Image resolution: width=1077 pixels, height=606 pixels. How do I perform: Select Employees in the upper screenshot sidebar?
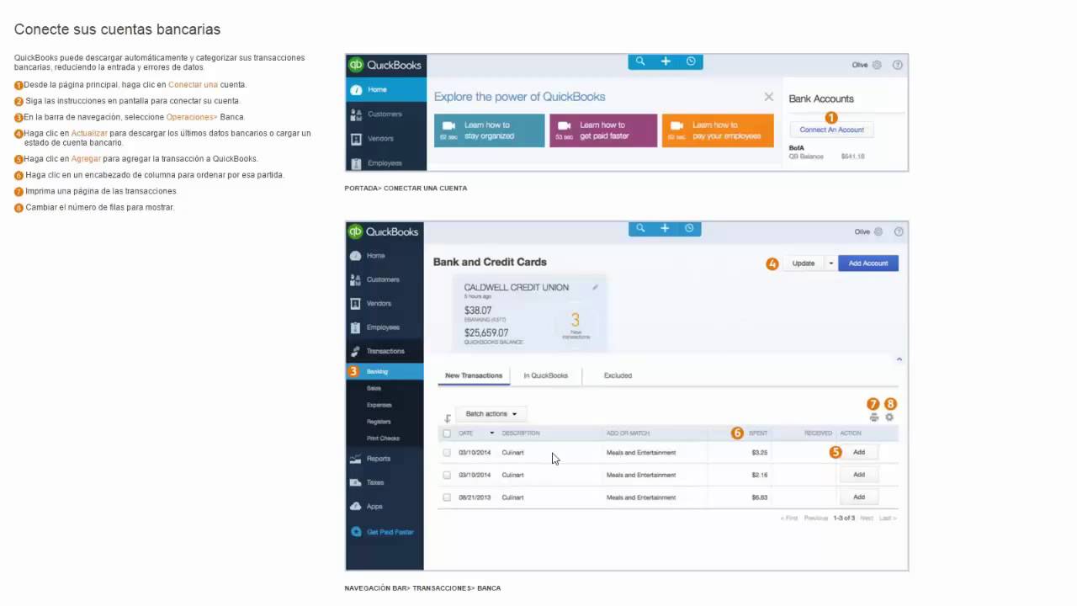pyautogui.click(x=386, y=162)
